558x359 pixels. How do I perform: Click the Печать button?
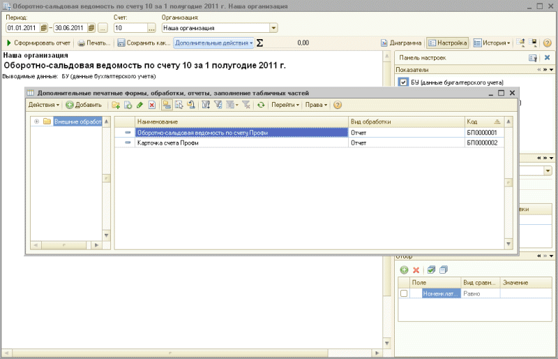[94, 43]
